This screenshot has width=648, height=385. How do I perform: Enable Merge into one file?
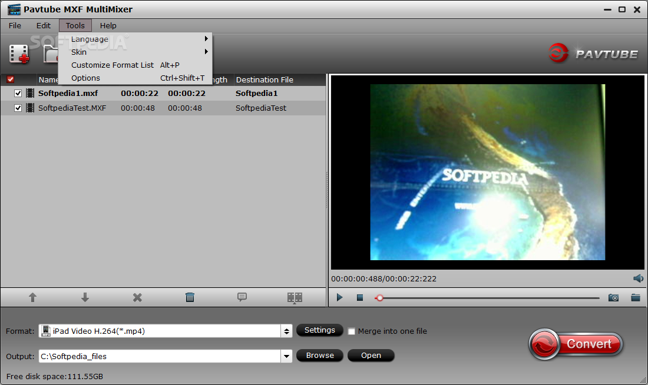coord(352,331)
